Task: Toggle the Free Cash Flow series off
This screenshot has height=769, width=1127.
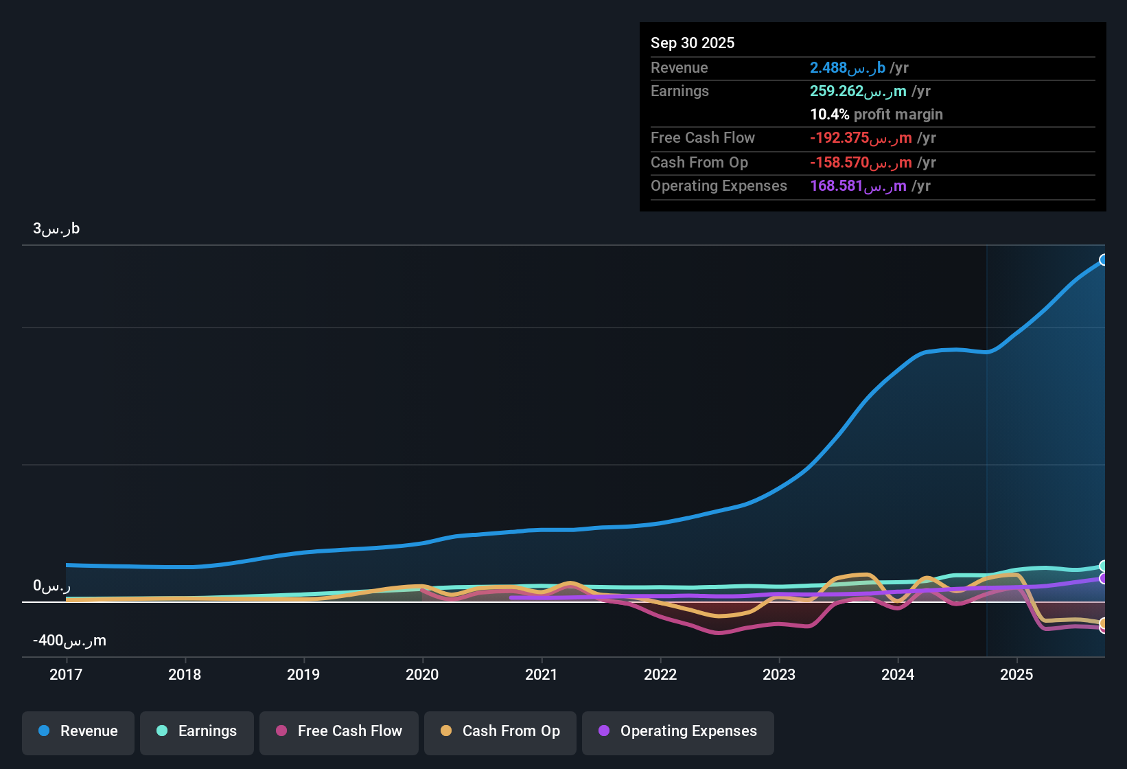Action: click(x=338, y=731)
